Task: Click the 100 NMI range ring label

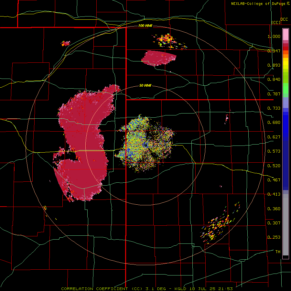Action: [x=145, y=26]
